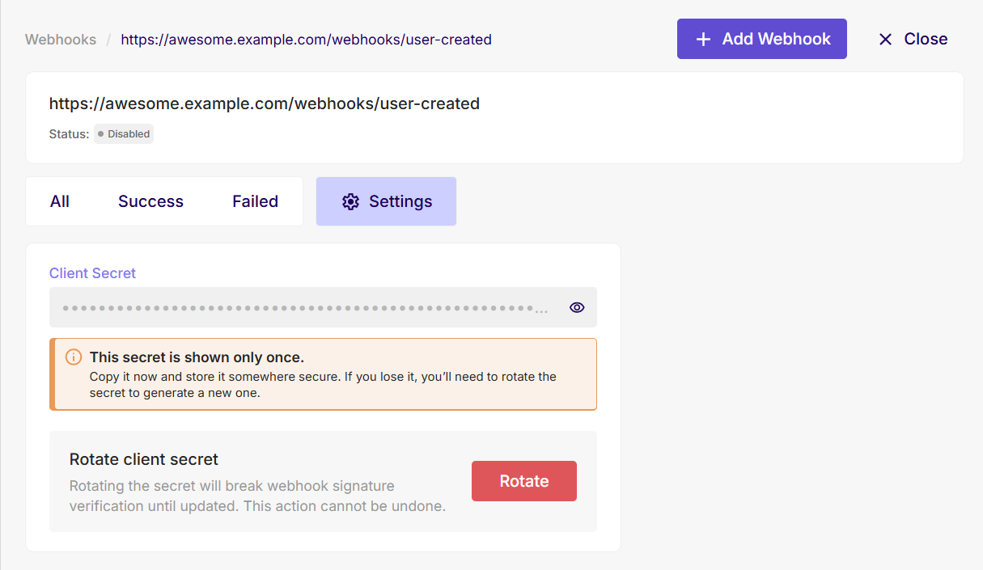
Task: Click the user-created webhook URL breadcrumb
Action: click(306, 39)
